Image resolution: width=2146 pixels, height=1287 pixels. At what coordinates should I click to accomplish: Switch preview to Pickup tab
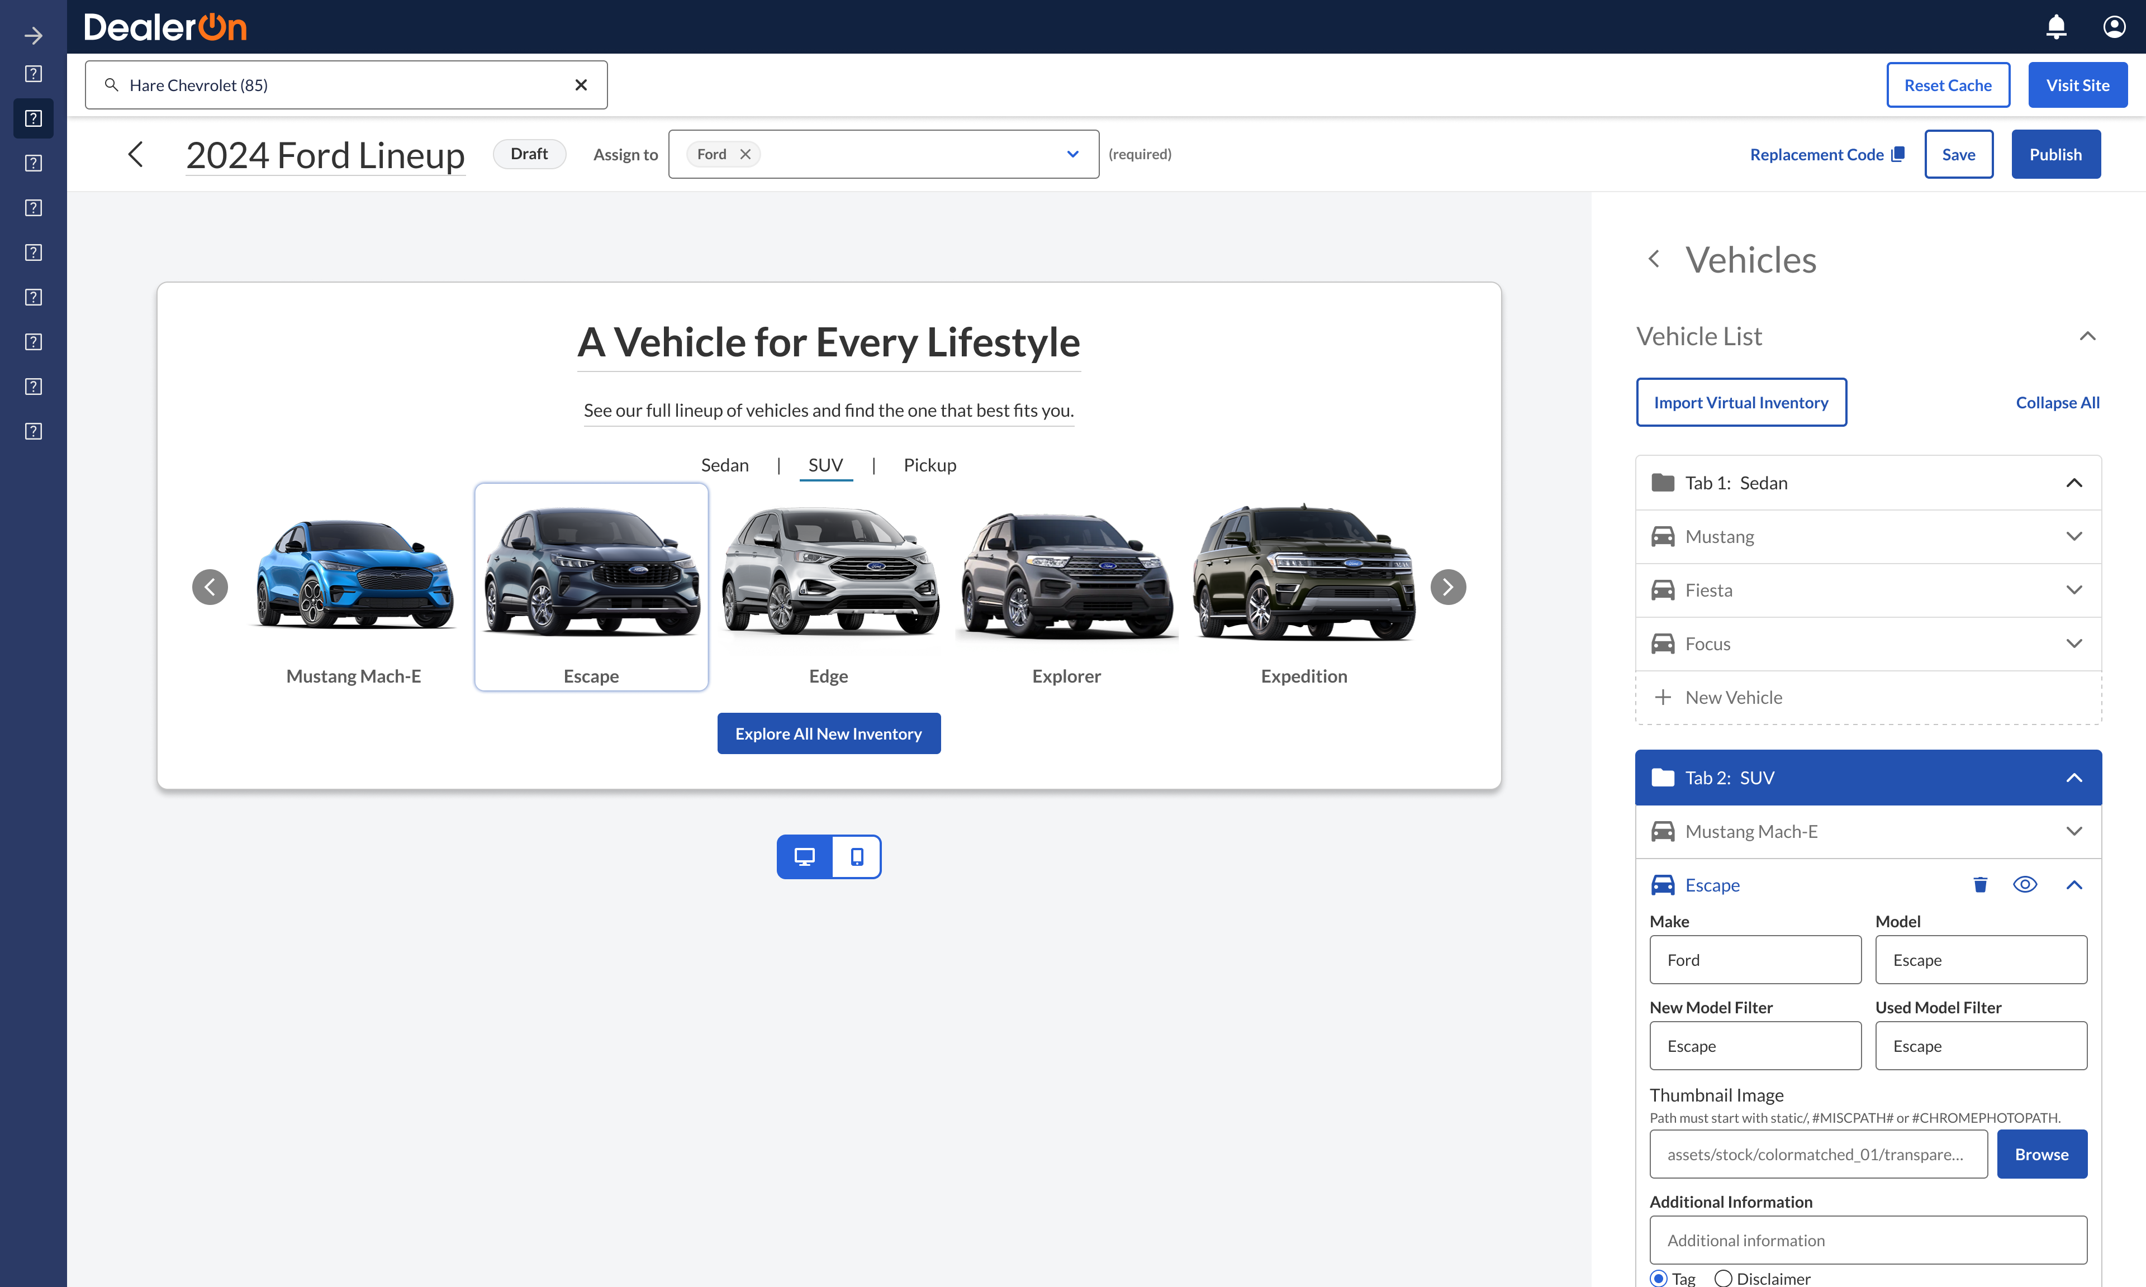pyautogui.click(x=930, y=466)
